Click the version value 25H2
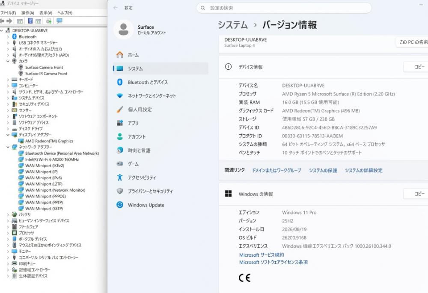 (x=288, y=221)
